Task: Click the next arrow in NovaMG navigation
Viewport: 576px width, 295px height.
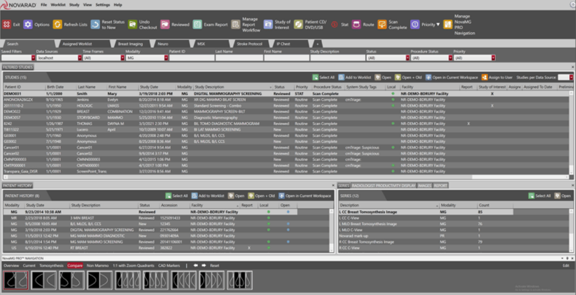Action: pyautogui.click(x=204, y=265)
